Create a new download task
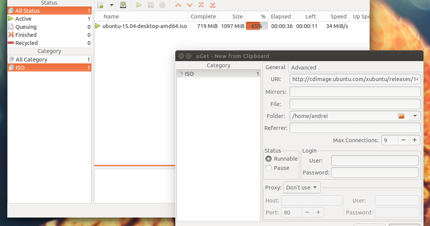430x226 pixels. [x=100, y=5]
